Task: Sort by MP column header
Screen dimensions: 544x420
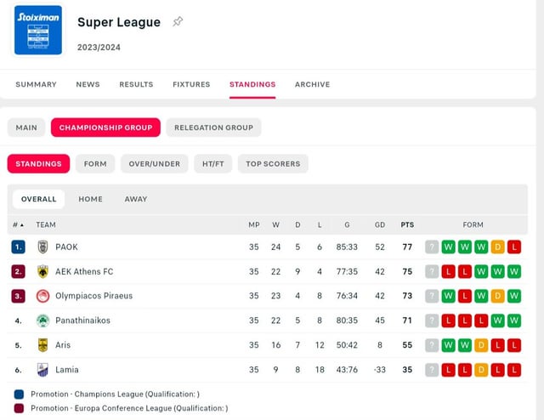Action: point(254,225)
